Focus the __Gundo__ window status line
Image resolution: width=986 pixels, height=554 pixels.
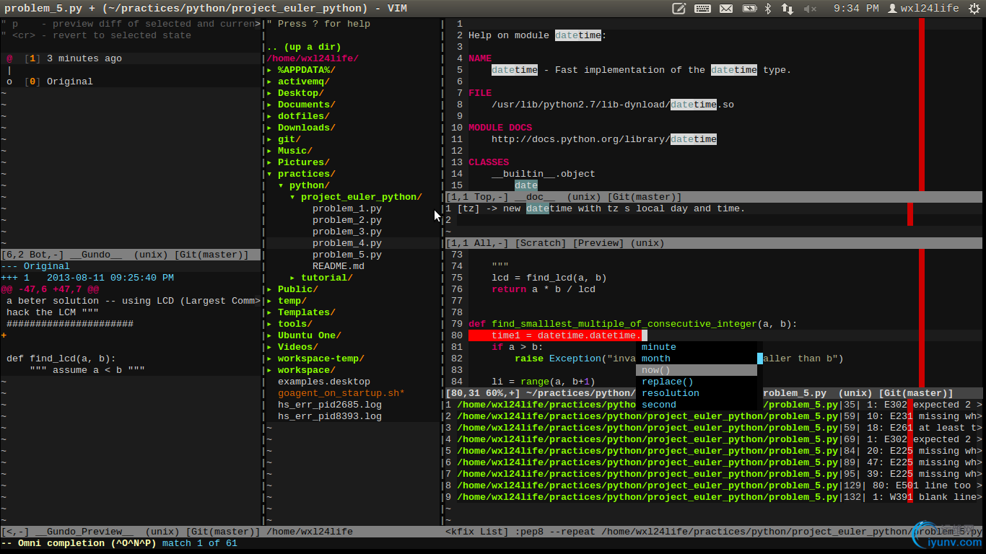(x=131, y=255)
